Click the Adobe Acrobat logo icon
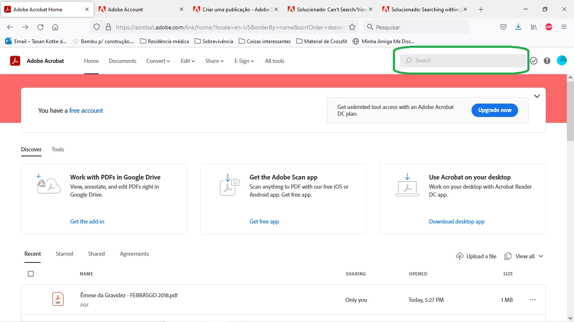The width and height of the screenshot is (574, 322). point(15,61)
